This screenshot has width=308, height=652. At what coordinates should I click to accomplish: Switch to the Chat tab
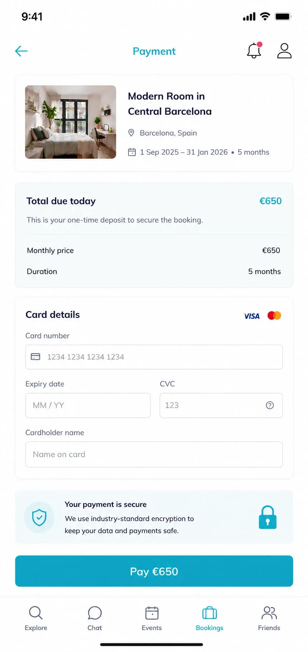[95, 619]
